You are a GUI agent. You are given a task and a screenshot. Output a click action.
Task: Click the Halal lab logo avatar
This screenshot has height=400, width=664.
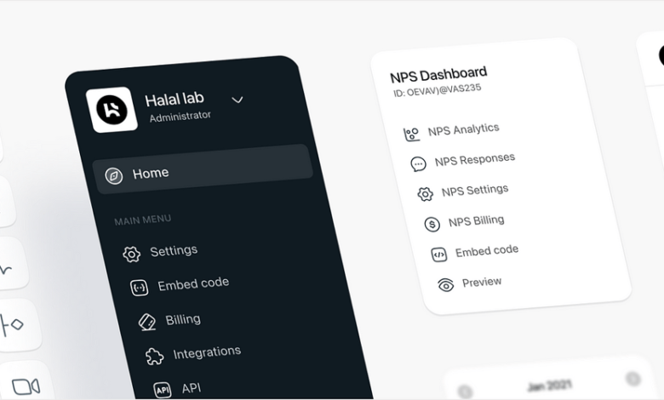(112, 110)
